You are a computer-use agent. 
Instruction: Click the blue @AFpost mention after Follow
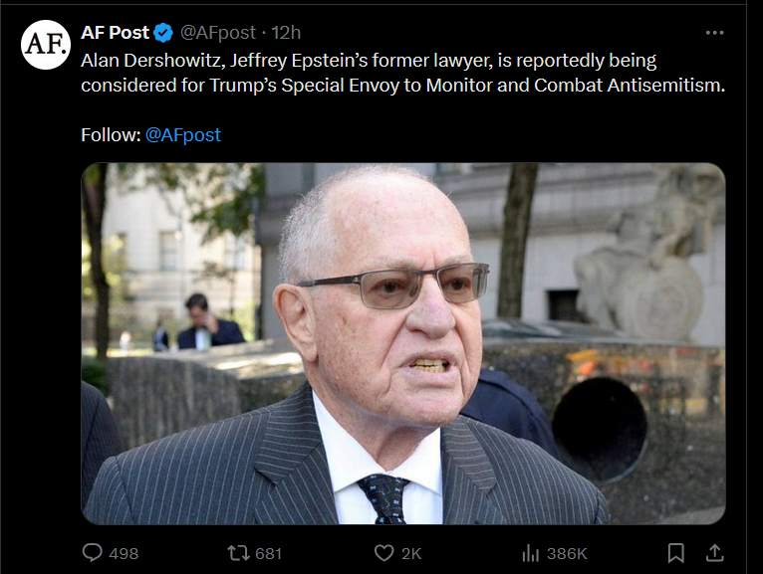click(183, 134)
